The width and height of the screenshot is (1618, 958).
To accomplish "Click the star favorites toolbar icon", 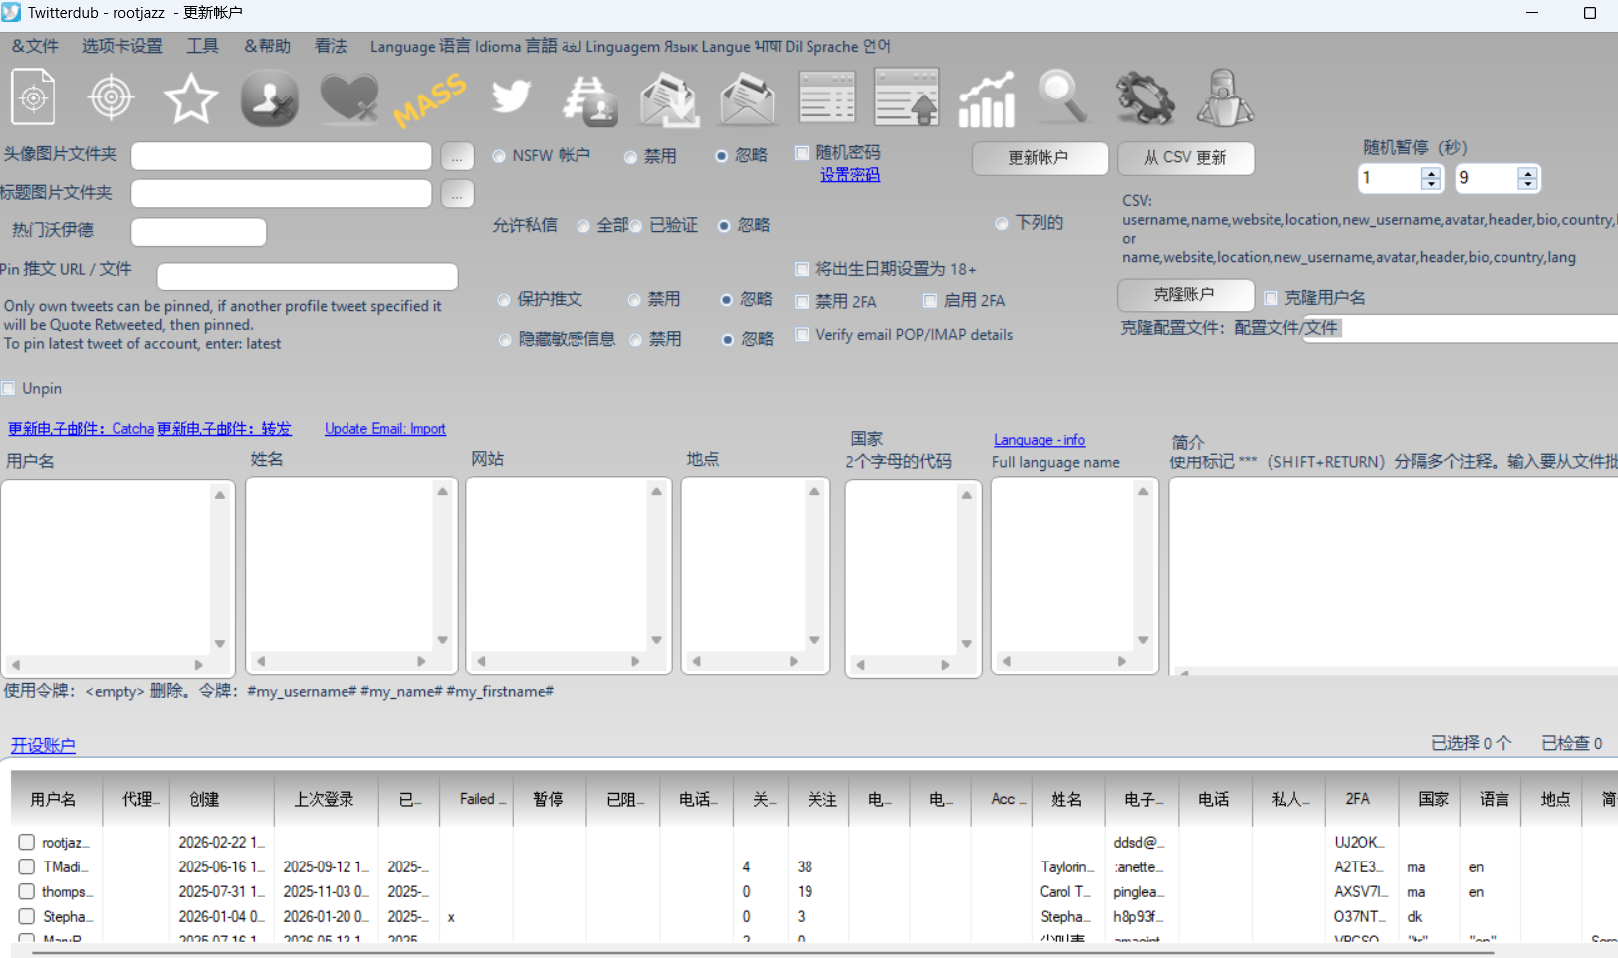I will coord(190,98).
